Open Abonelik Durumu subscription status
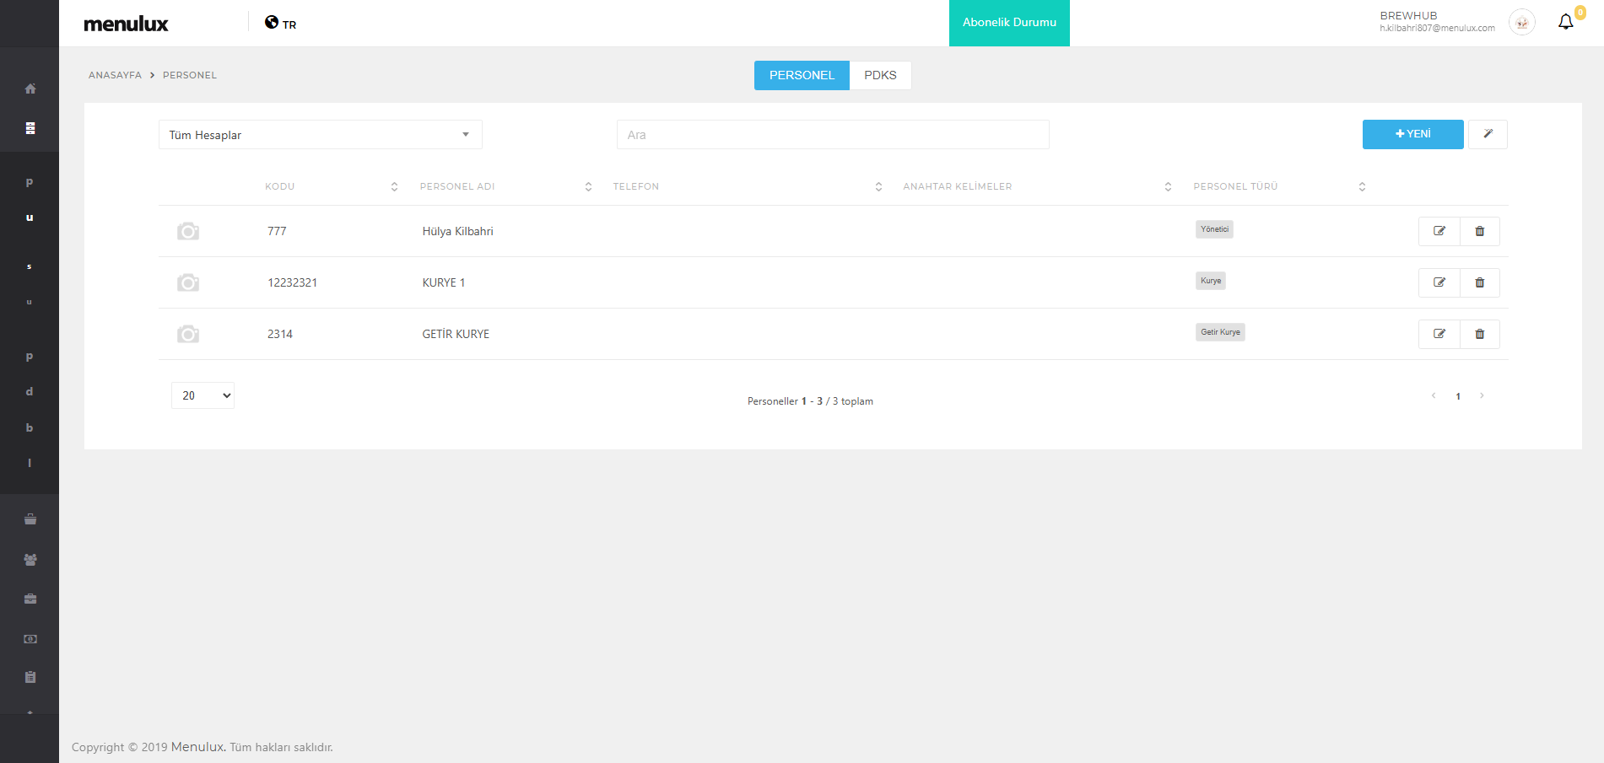 click(x=1009, y=23)
